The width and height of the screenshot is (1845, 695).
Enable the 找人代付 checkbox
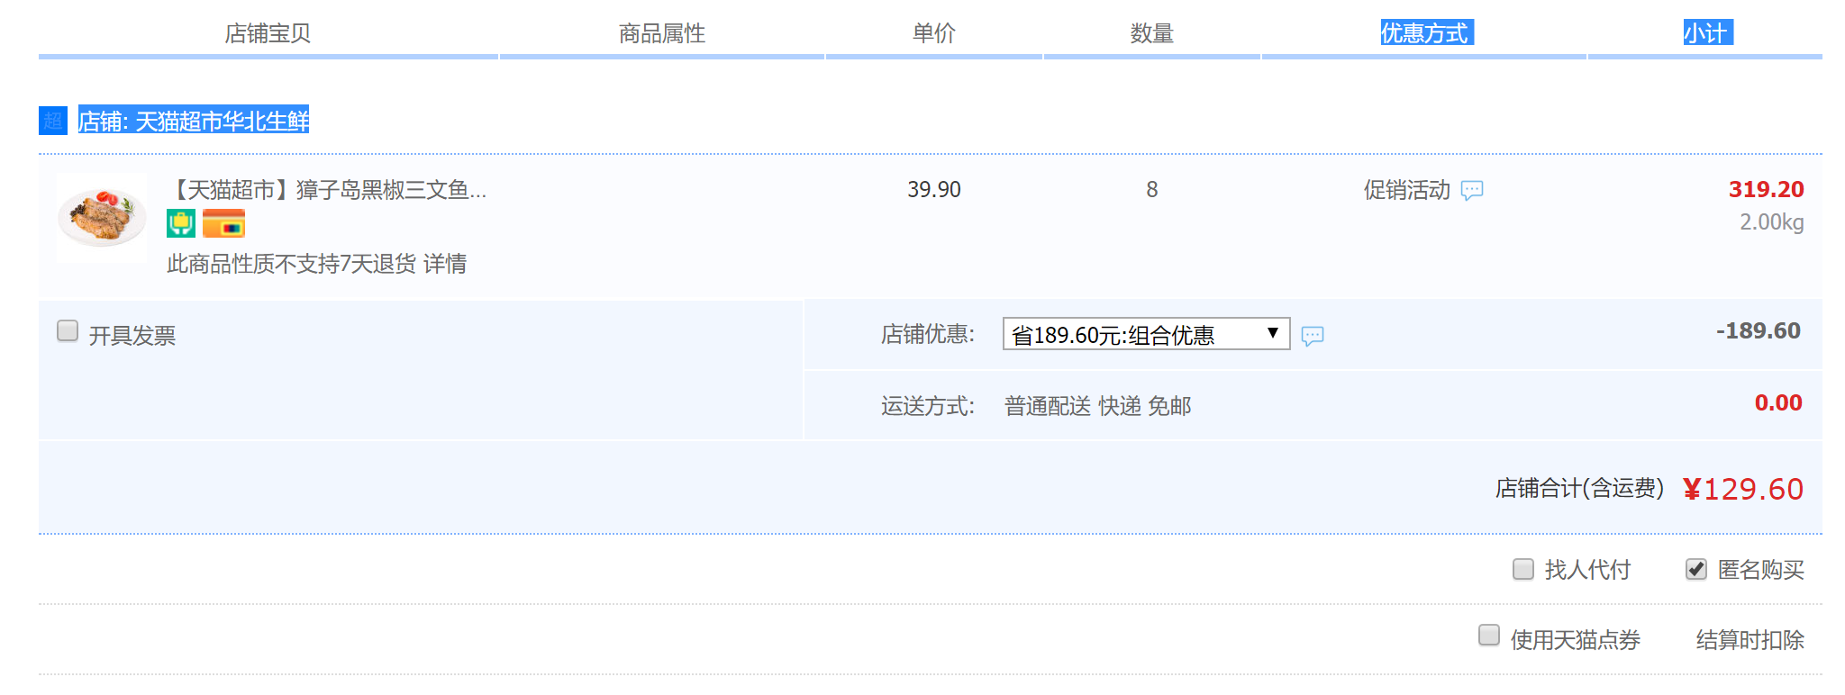pyautogui.click(x=1523, y=569)
